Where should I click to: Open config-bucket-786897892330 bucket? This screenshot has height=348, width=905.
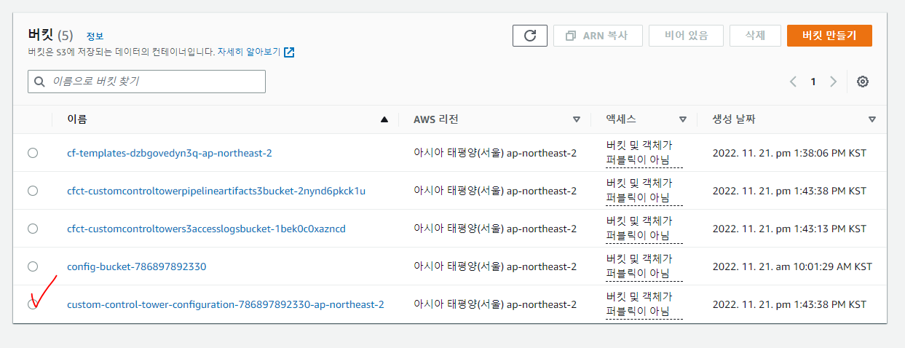pos(137,266)
